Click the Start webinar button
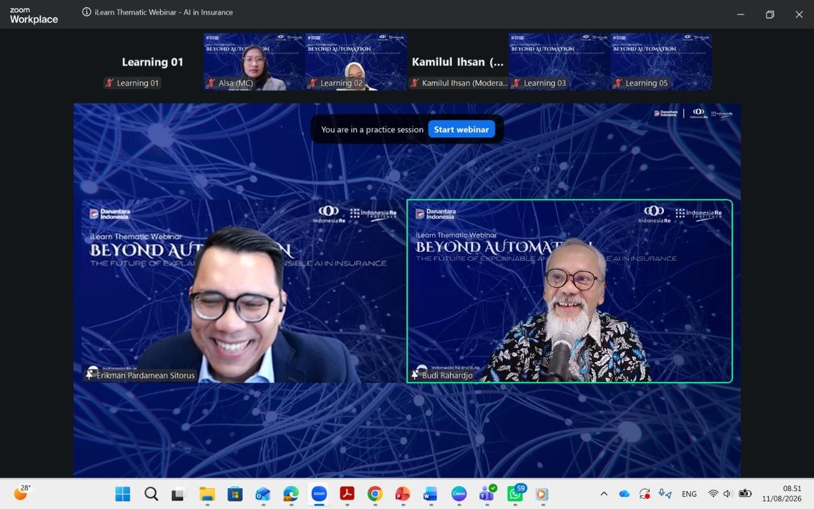 pyautogui.click(x=461, y=129)
